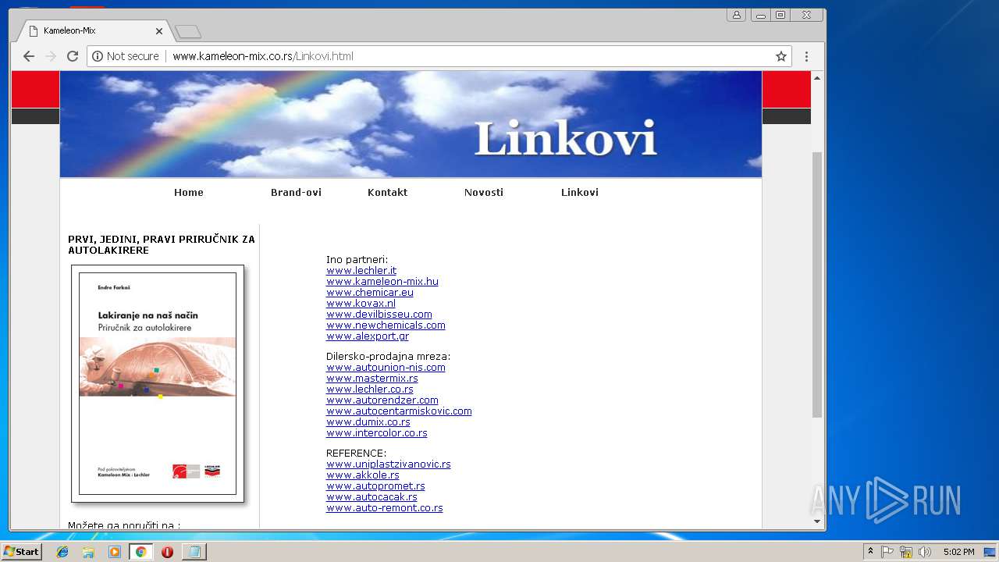Open www.autounion-nis.com link

(x=386, y=368)
